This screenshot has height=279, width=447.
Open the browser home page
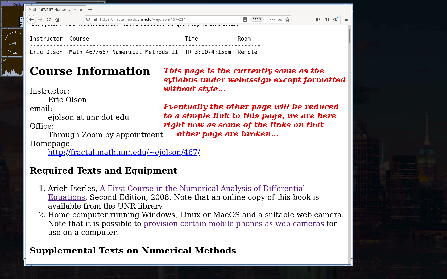(57, 19)
